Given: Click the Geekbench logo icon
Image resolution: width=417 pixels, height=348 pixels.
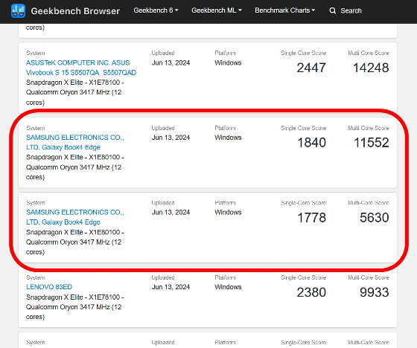Looking at the screenshot, I should (x=18, y=11).
